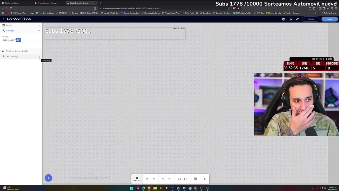Copy overlay URL via link icon
This screenshot has width=339, height=191.
point(297,19)
